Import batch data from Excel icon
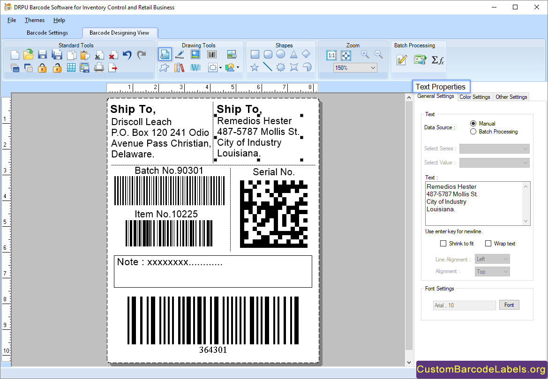Image resolution: width=548 pixels, height=379 pixels. pyautogui.click(x=420, y=60)
